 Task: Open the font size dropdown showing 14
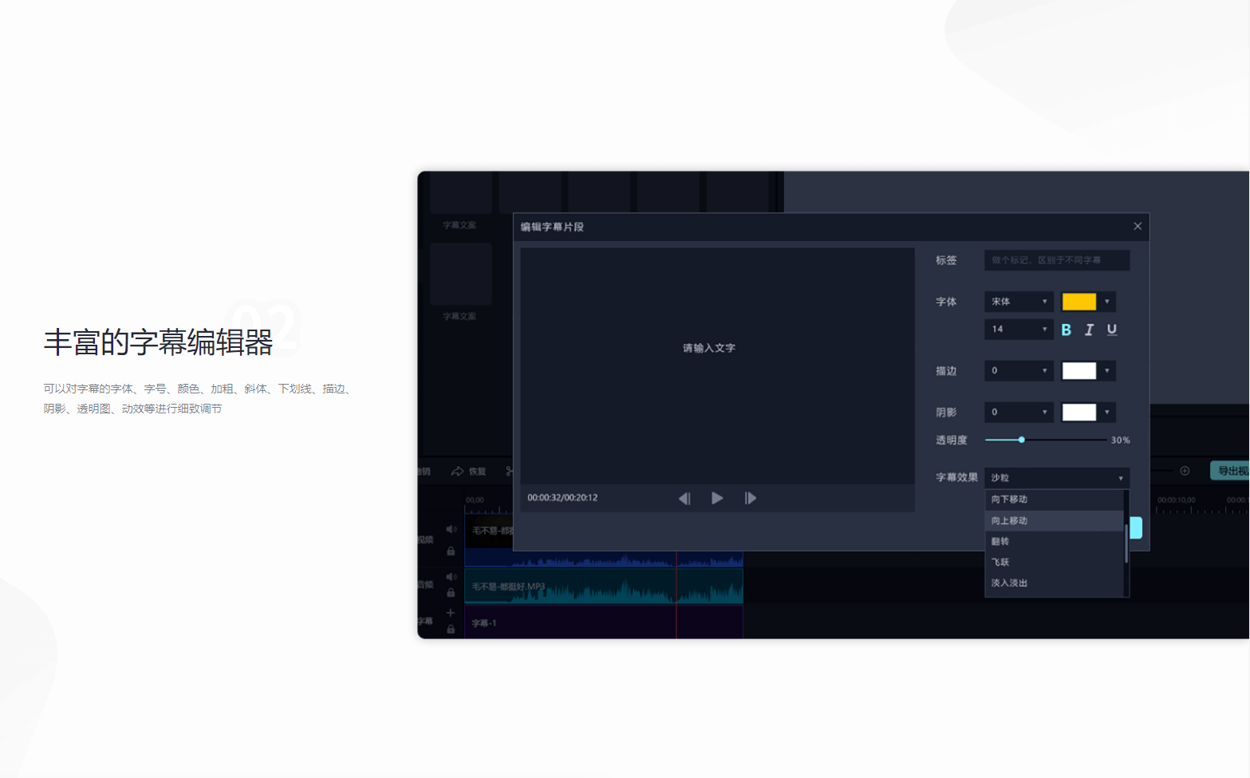click(1019, 329)
